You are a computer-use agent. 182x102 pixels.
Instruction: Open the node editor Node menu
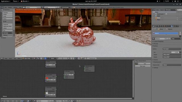18,101
